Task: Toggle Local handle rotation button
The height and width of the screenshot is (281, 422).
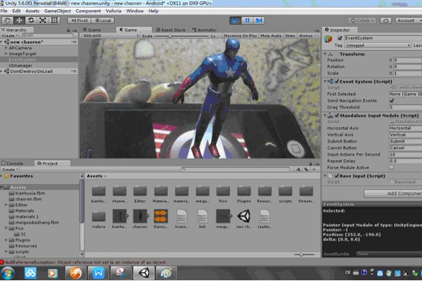Action: [x=103, y=20]
